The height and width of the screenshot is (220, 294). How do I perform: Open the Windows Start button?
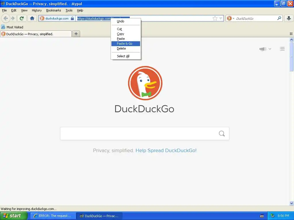14,216
